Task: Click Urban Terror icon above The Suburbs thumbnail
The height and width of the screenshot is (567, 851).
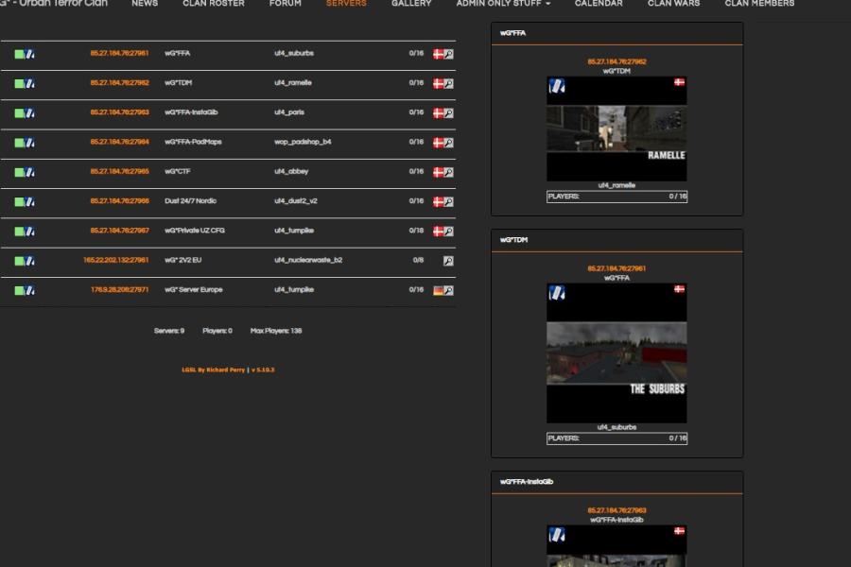Action: point(557,293)
